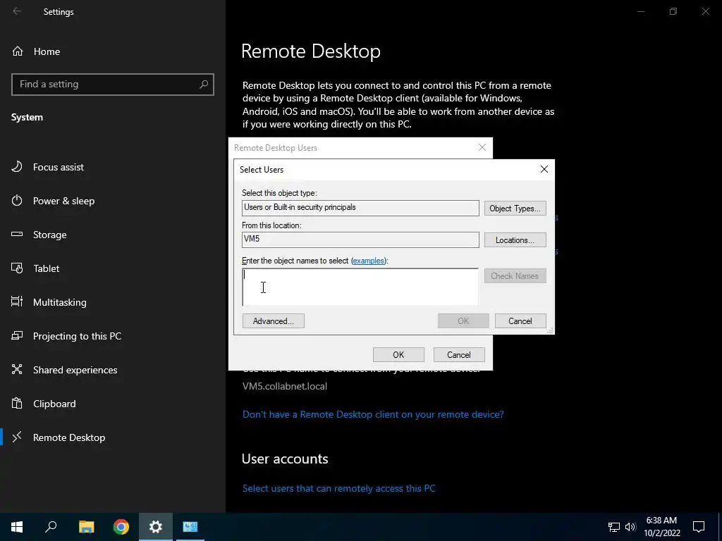Open the clock and date flyout
Image resolution: width=722 pixels, height=541 pixels.
661,527
